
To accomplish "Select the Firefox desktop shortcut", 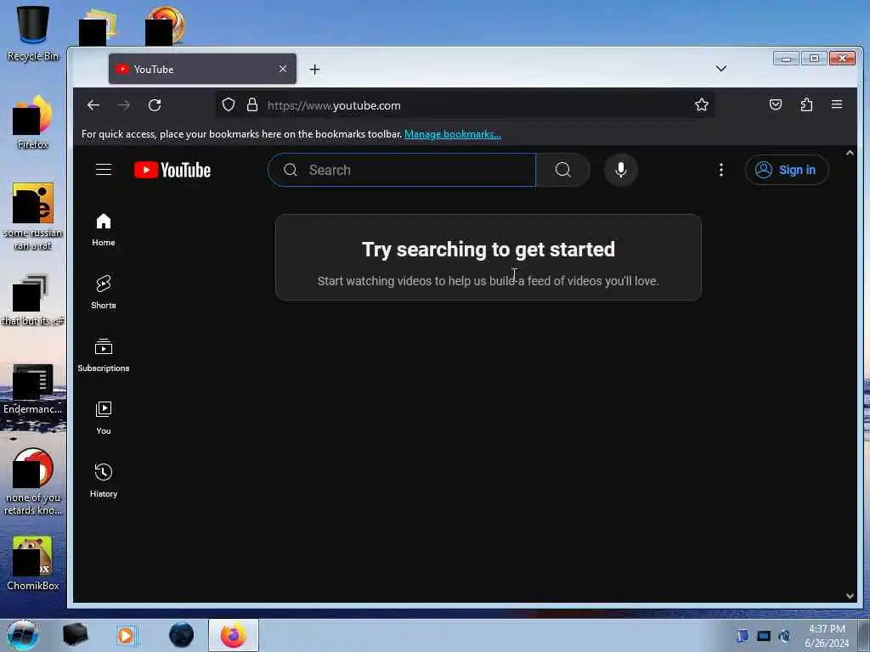I will pyautogui.click(x=33, y=122).
